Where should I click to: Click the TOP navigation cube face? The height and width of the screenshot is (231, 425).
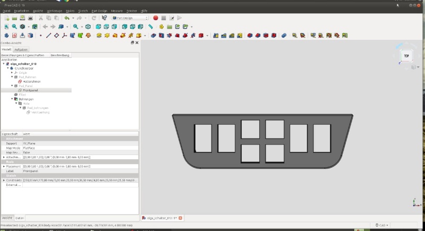tap(406, 56)
